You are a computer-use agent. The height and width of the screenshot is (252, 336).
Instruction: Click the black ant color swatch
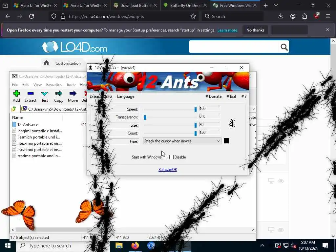click(x=226, y=141)
